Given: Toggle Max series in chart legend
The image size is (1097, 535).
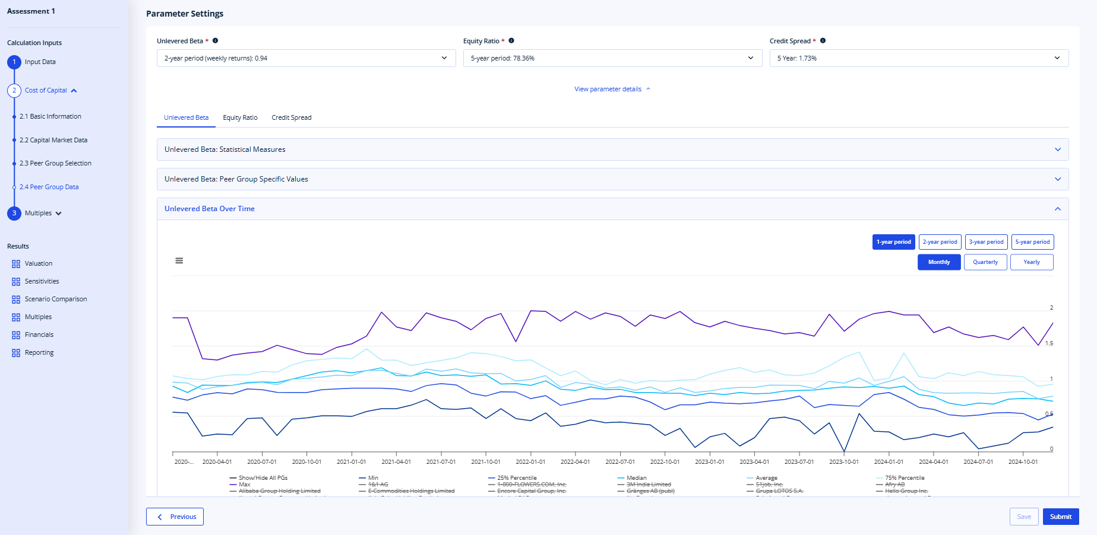Looking at the screenshot, I should pyautogui.click(x=240, y=485).
